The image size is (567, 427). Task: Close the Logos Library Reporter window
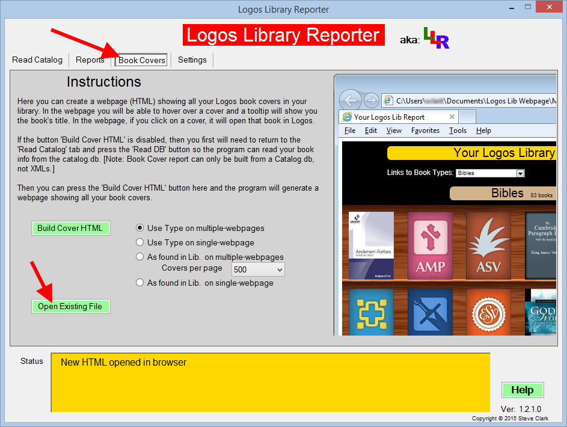tap(550, 7)
